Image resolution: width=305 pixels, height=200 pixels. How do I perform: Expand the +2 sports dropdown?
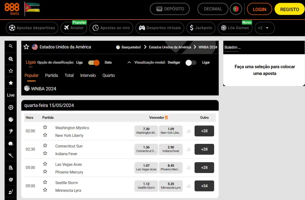coord(264,28)
